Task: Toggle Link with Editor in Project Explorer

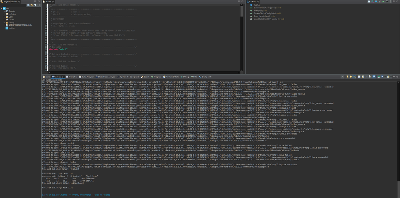Action: [x=32, y=5]
